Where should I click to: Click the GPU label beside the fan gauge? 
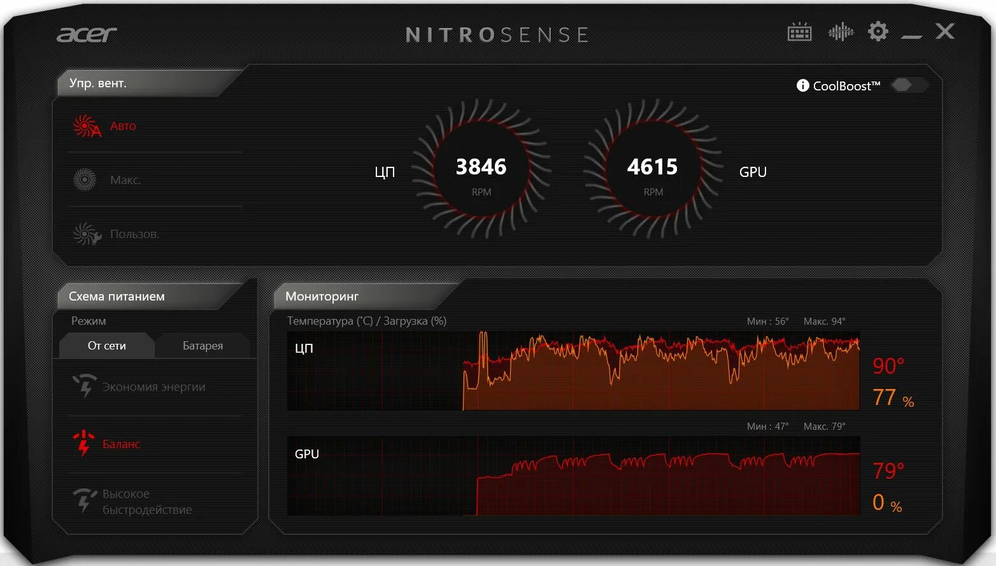pyautogui.click(x=753, y=172)
